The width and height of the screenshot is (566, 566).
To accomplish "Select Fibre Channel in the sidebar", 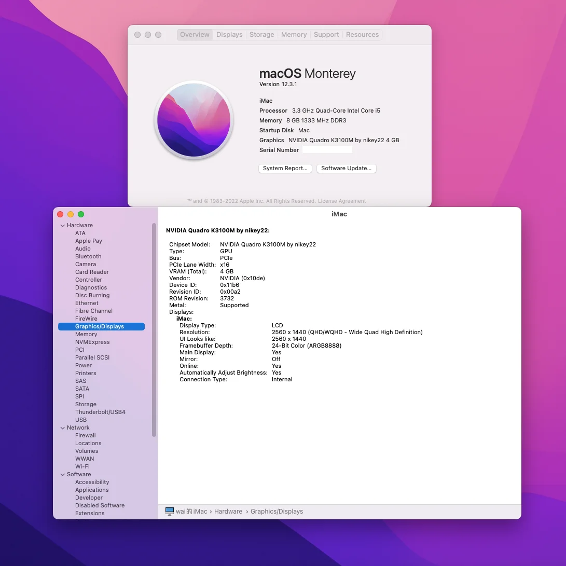I will coord(94,311).
